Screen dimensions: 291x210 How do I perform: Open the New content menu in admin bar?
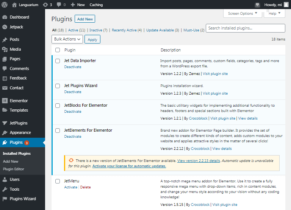pos(78,5)
